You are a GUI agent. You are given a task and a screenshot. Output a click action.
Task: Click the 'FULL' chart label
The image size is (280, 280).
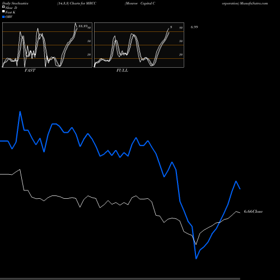point(122,71)
